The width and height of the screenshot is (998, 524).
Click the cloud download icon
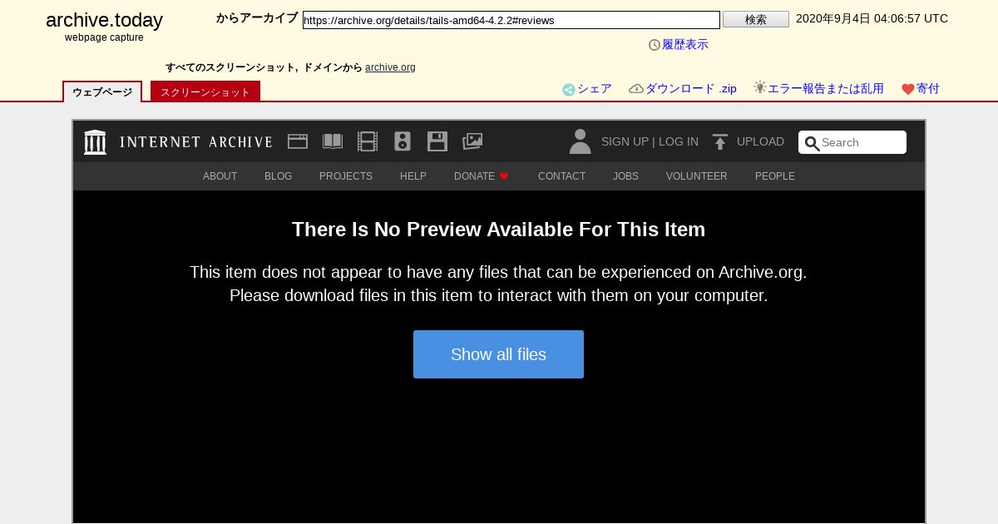click(x=636, y=88)
